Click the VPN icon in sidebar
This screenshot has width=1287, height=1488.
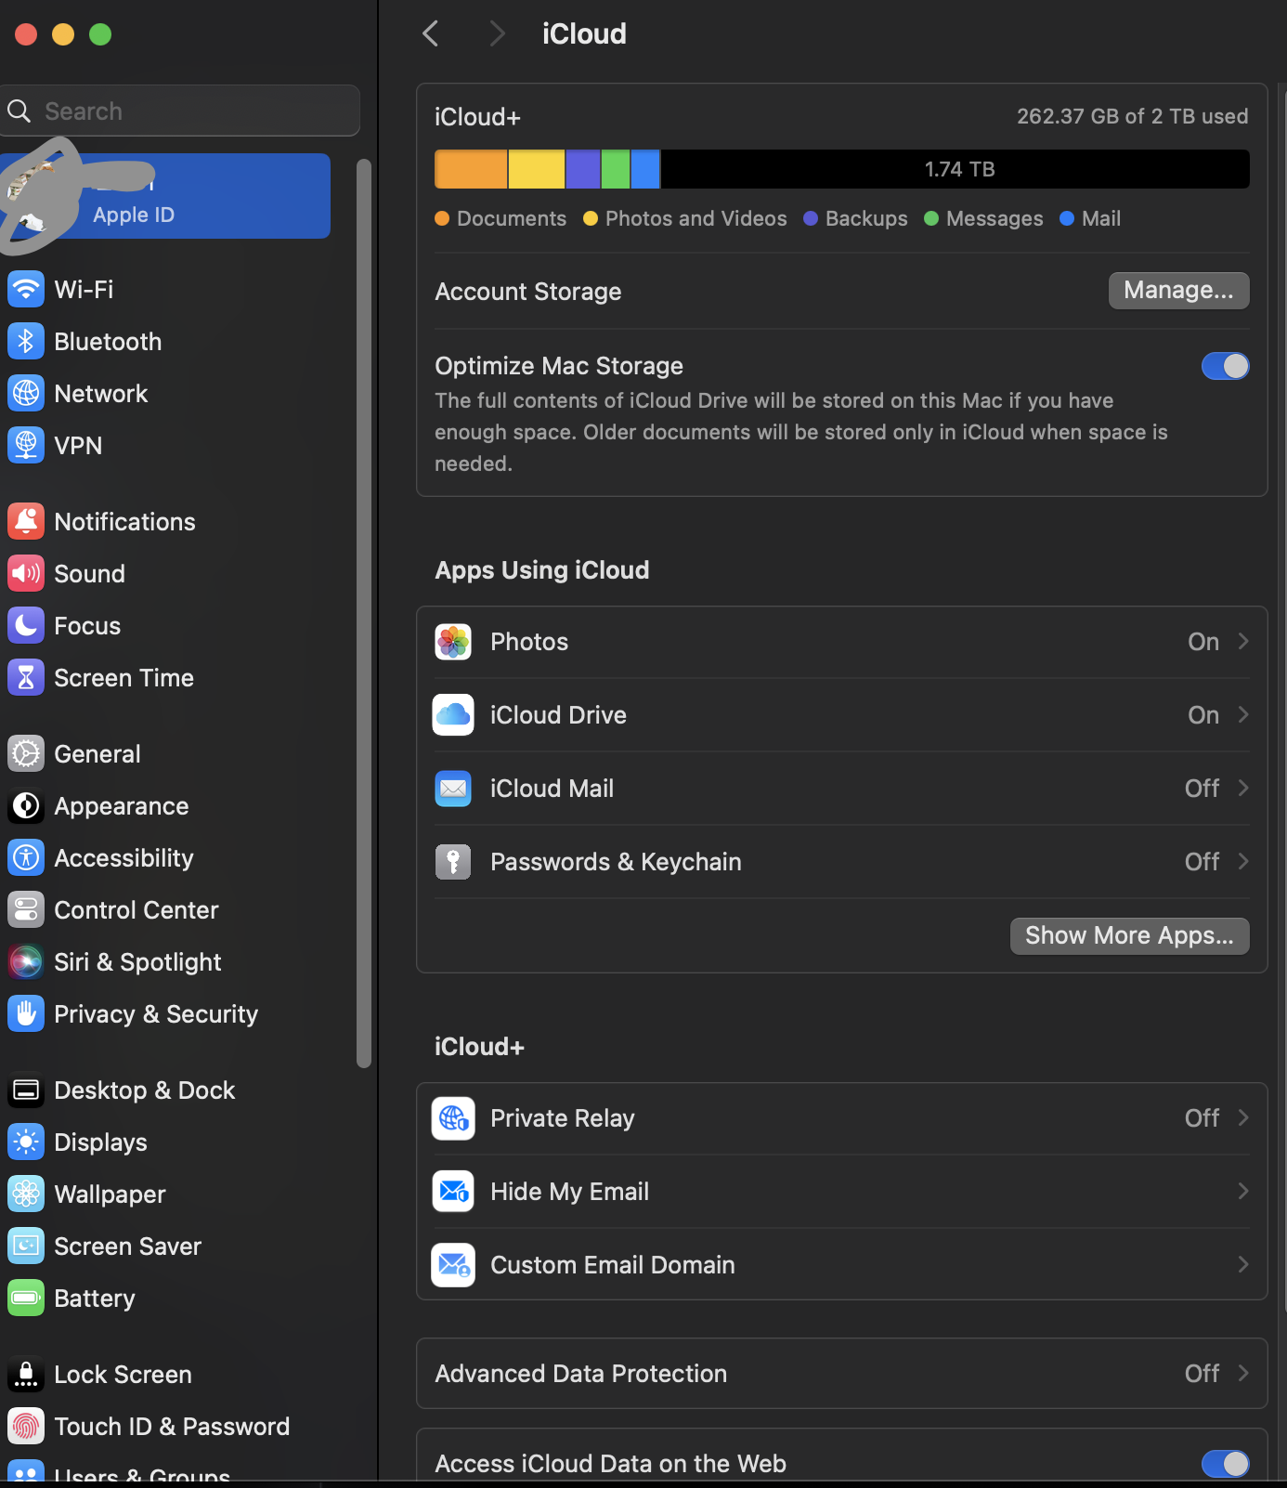[x=26, y=445]
